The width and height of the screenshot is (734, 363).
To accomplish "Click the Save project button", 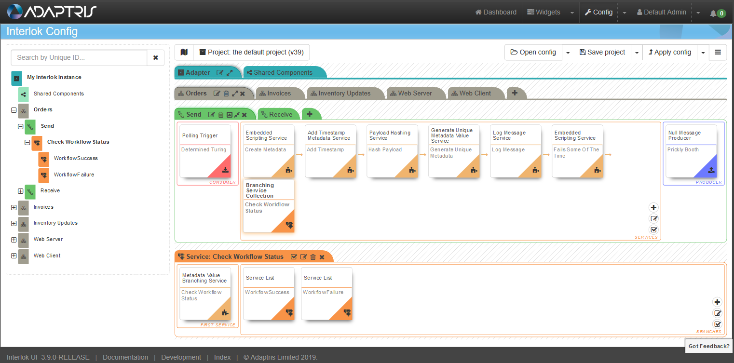I will (x=602, y=52).
